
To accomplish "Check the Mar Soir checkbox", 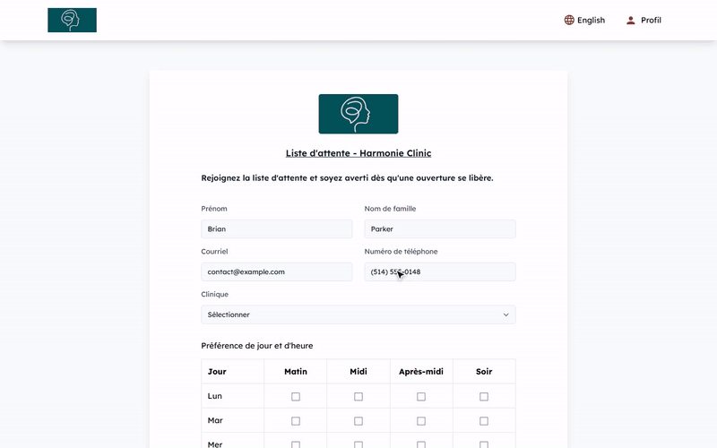I will (x=484, y=421).
